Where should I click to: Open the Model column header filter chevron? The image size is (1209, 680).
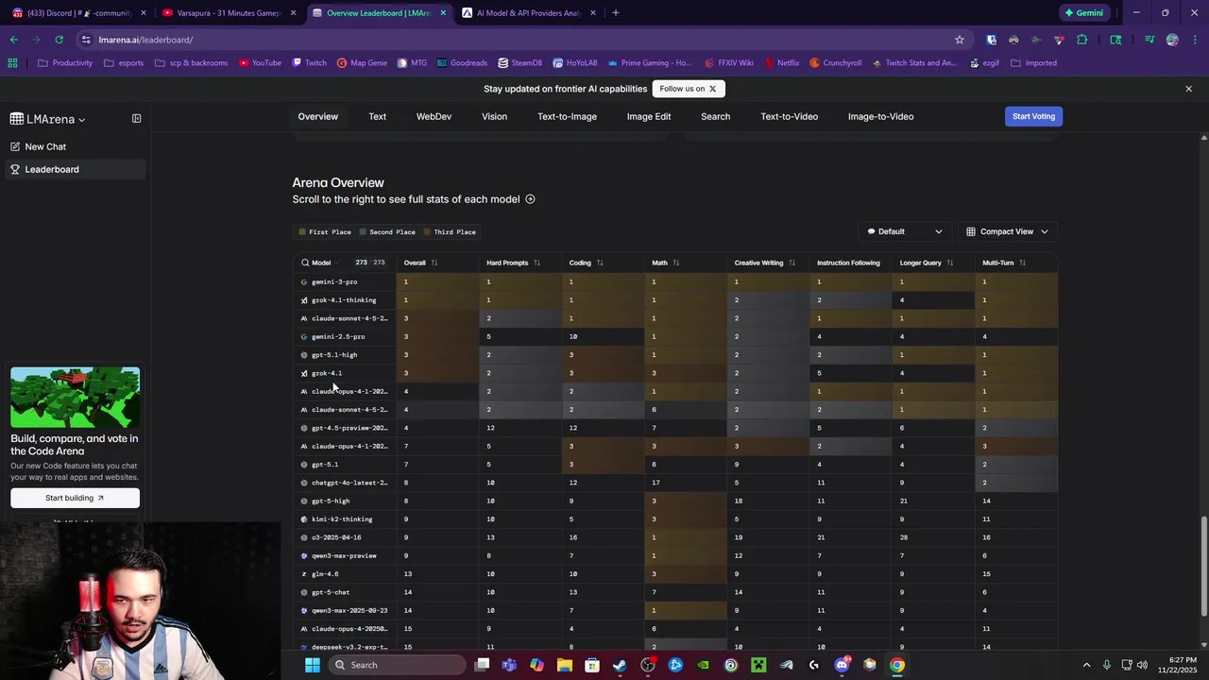[337, 263]
